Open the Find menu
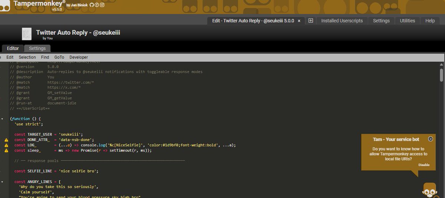This screenshot has height=198, width=445. coord(45,57)
